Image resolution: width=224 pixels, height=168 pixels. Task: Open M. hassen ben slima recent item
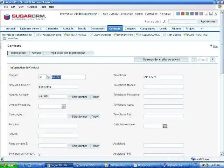click(48, 35)
